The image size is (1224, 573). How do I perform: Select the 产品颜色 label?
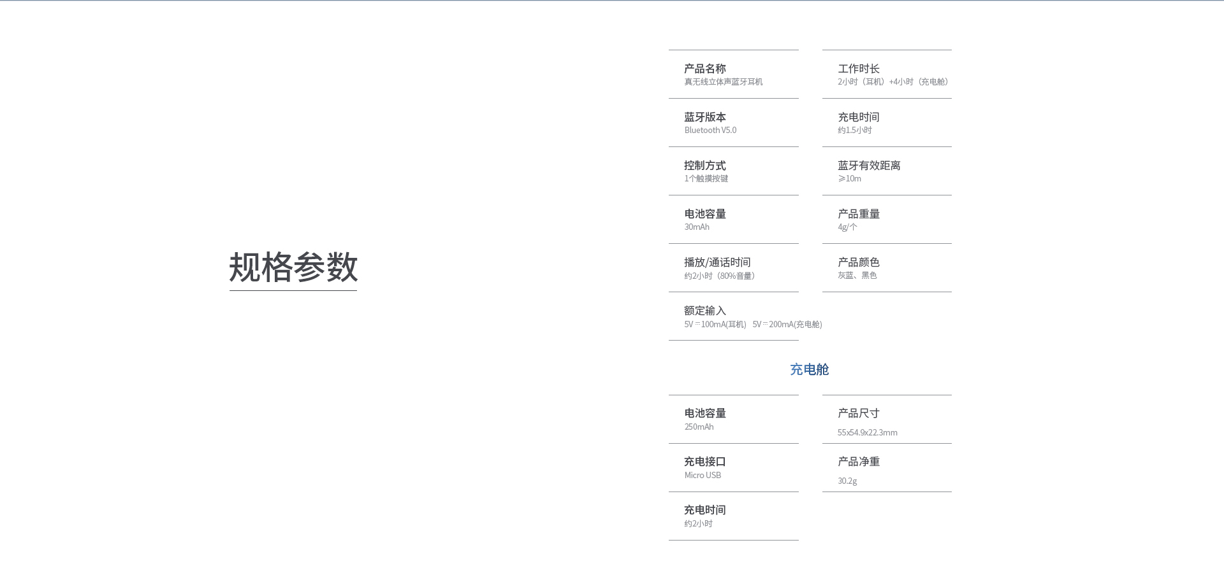(x=859, y=262)
